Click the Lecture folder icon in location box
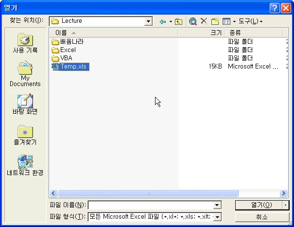This screenshot has width=294, height=227. (55, 21)
